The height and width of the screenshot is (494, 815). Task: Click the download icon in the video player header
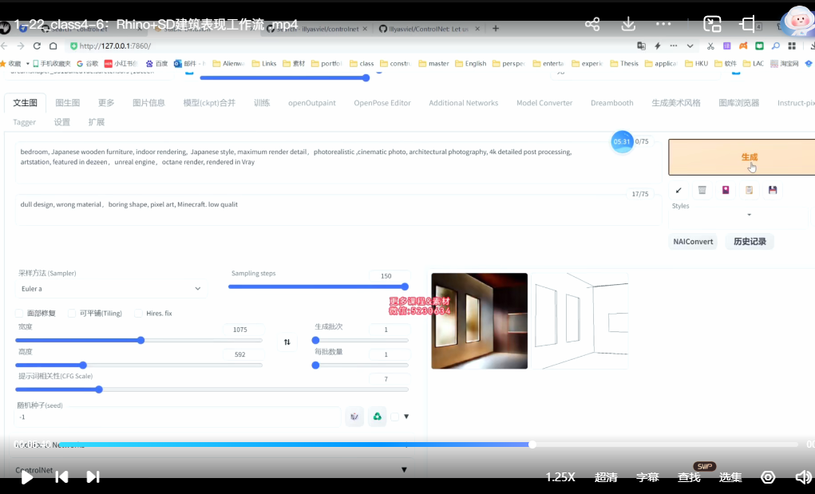point(628,24)
